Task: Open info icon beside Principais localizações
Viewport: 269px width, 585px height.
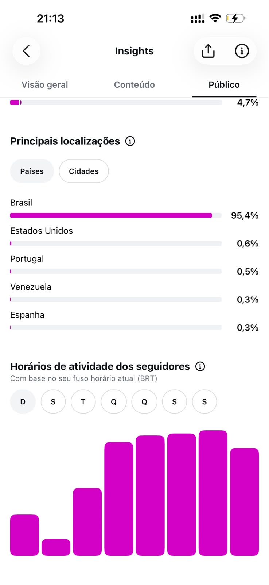Action: tap(130, 141)
